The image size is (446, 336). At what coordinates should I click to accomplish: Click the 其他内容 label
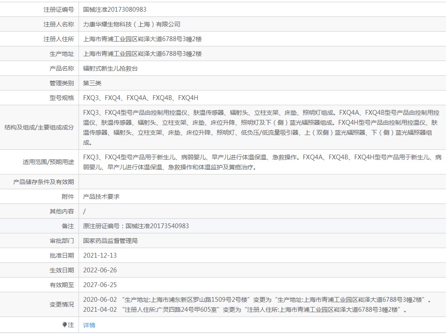tap(62, 211)
